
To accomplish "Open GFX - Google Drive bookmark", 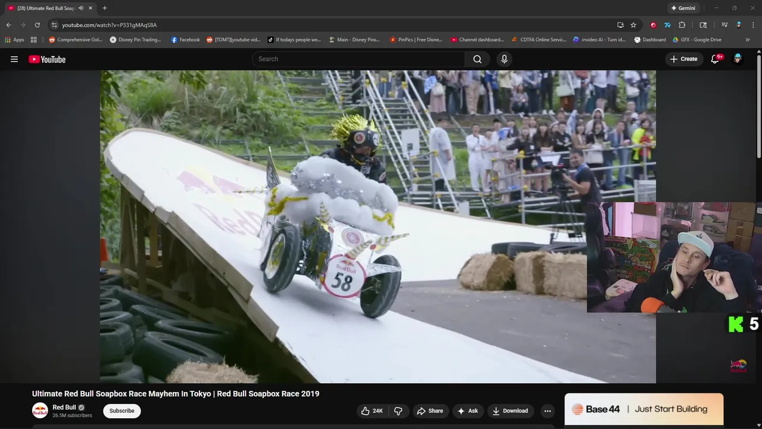I will pos(697,40).
